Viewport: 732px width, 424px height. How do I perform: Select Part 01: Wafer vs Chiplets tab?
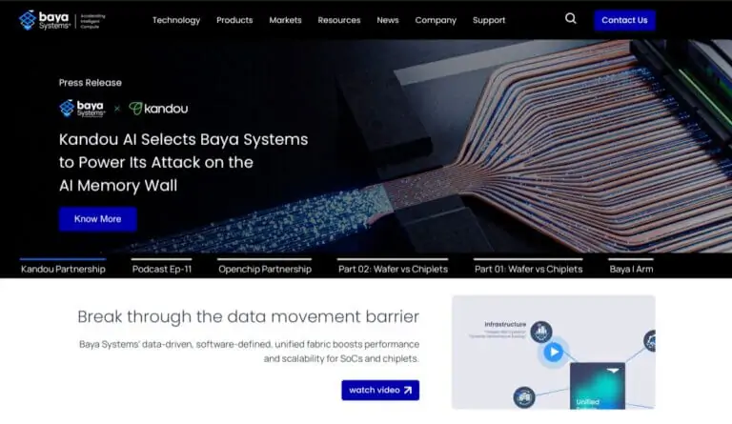coord(528,269)
